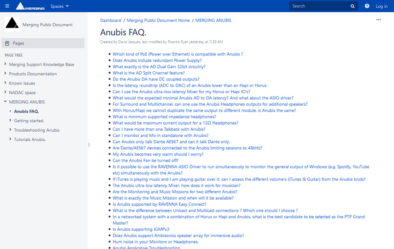This screenshot has height=249, width=394.
Task: Open Mixer work for musician question
Action: click(177, 185)
